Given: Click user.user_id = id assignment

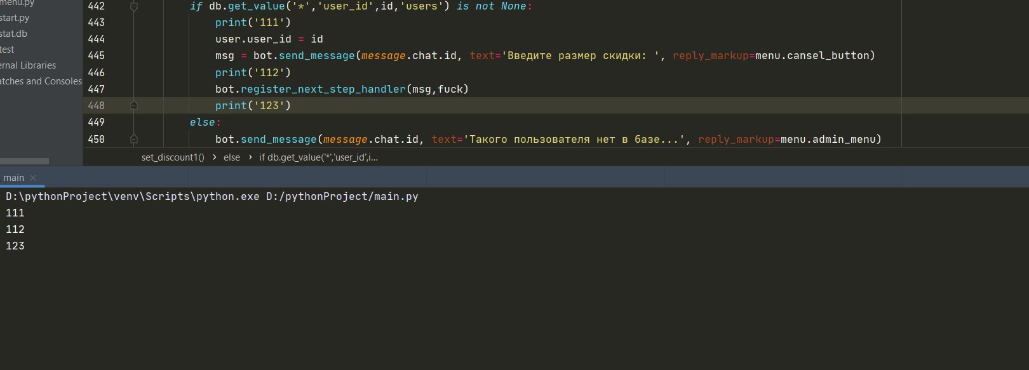Looking at the screenshot, I should click(x=269, y=39).
